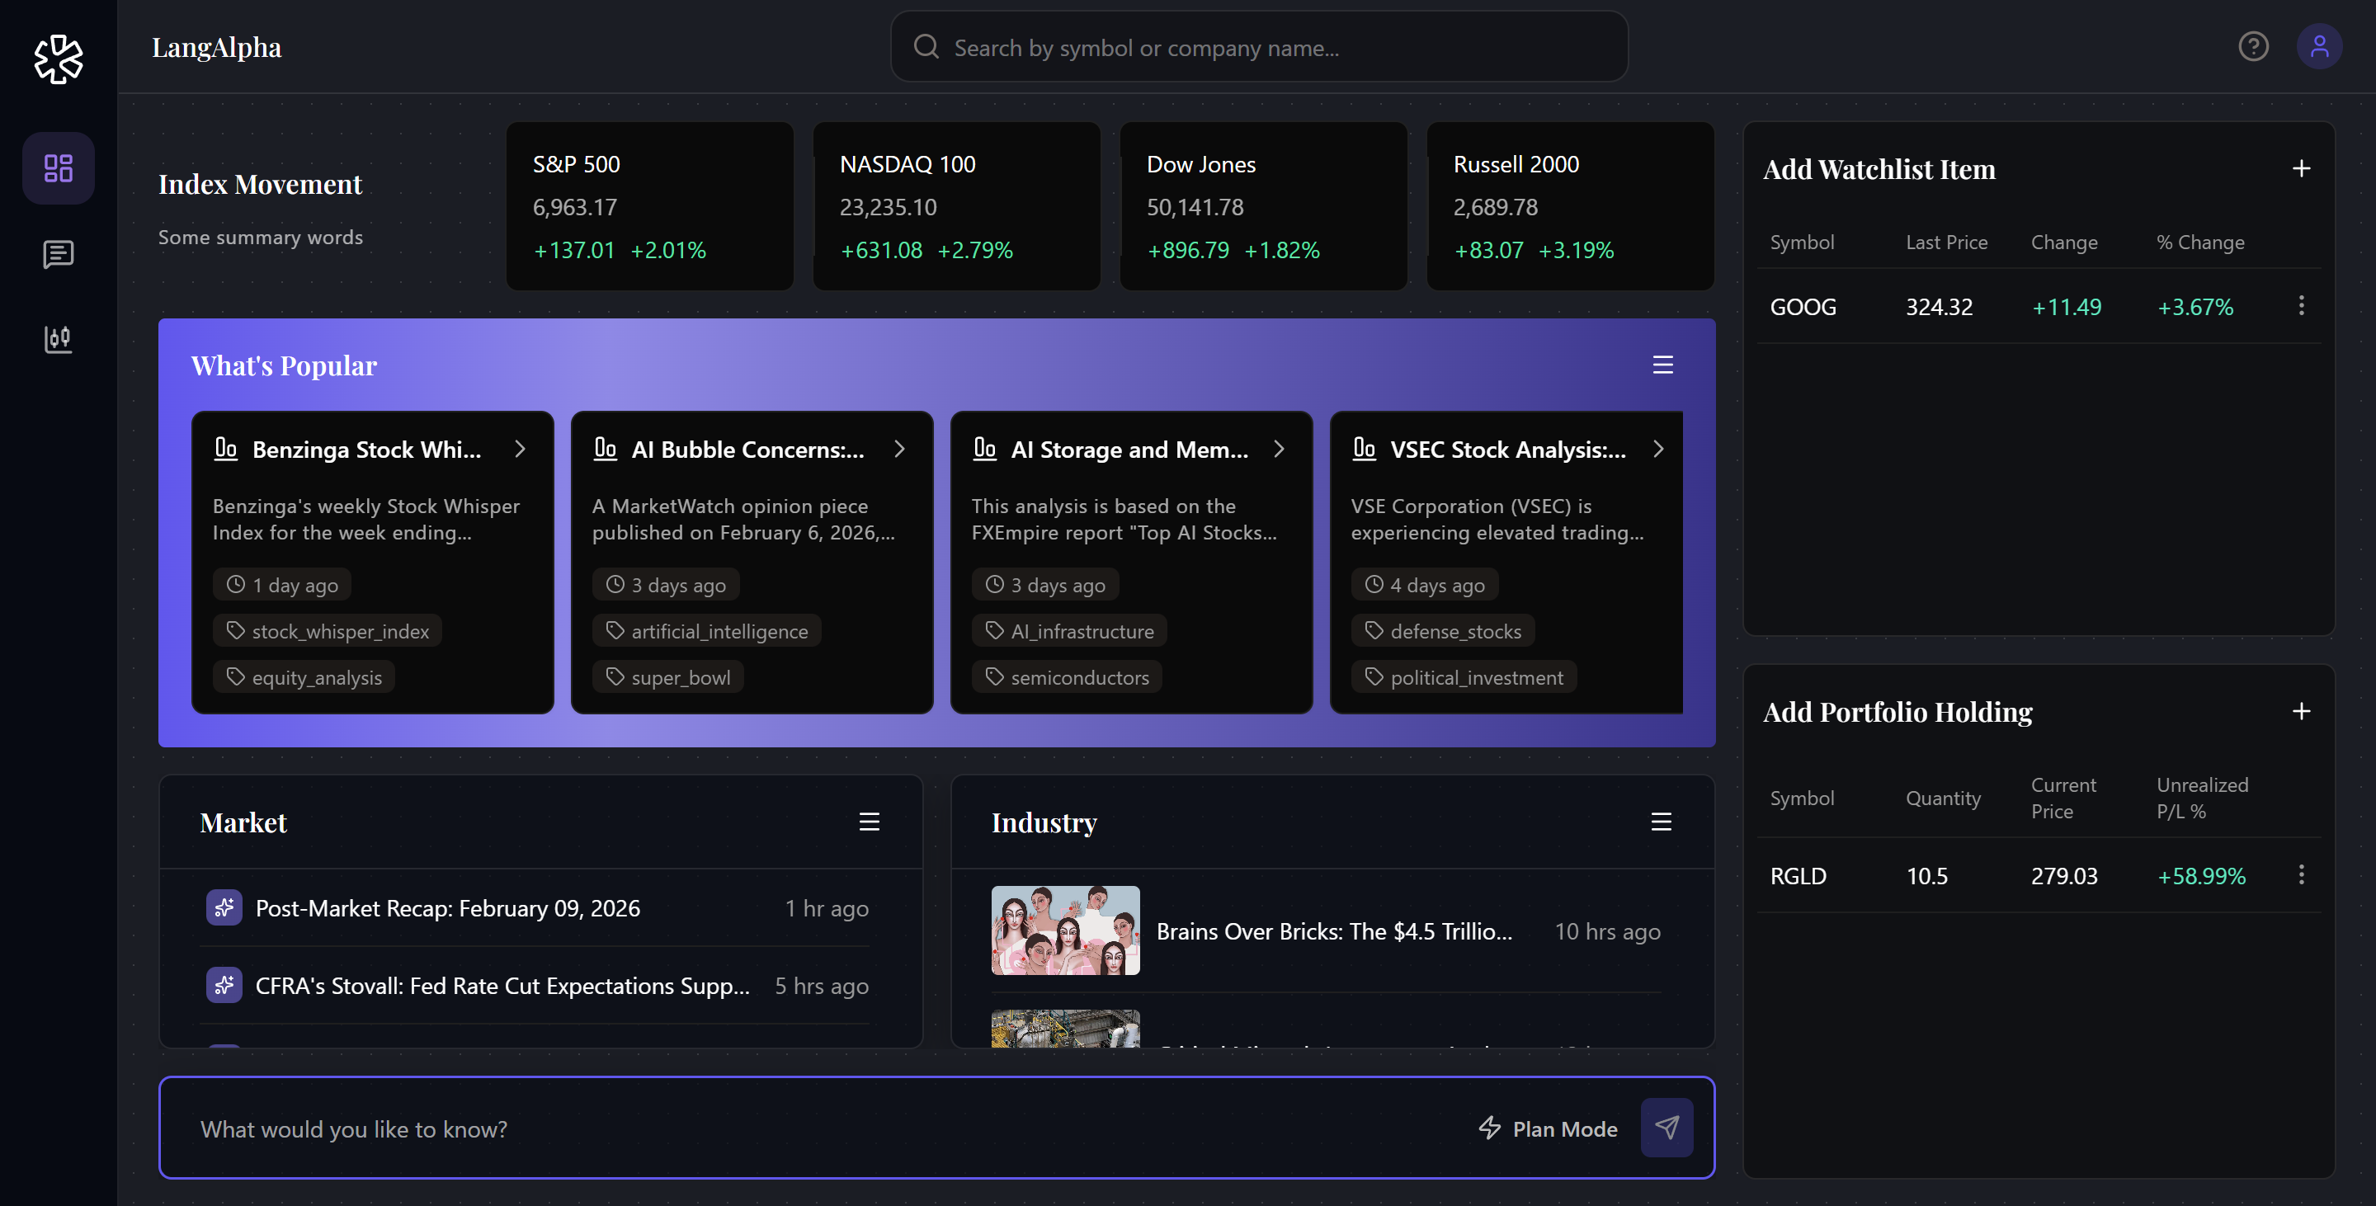Open RGLD holding three-dot options
This screenshot has width=2376, height=1206.
pyautogui.click(x=2300, y=875)
